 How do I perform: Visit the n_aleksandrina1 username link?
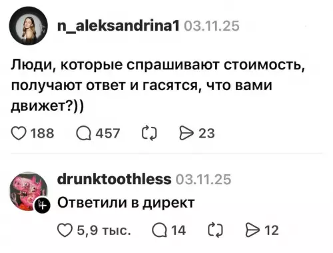pyautogui.click(x=118, y=26)
